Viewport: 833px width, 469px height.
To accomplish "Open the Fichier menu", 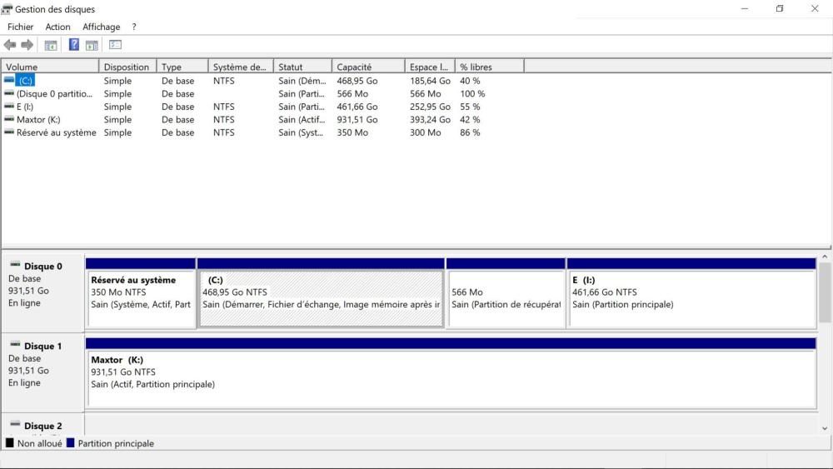I will coord(20,27).
